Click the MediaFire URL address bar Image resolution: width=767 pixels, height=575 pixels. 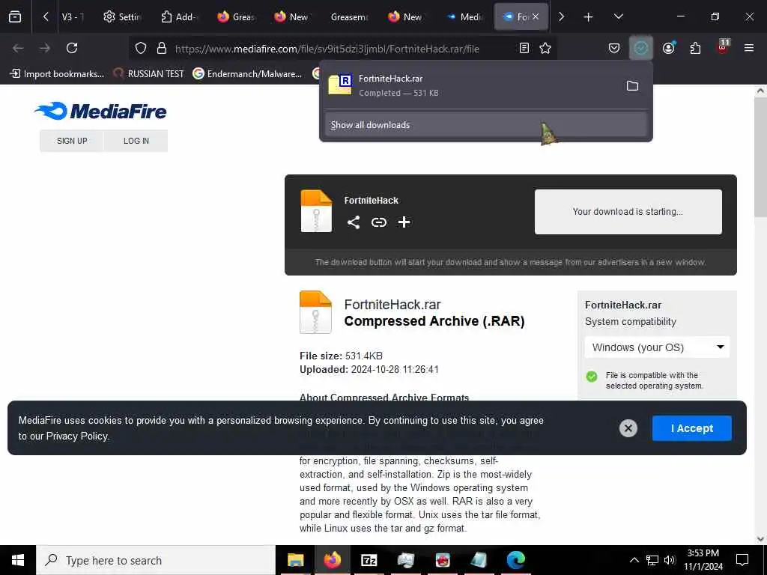327,49
